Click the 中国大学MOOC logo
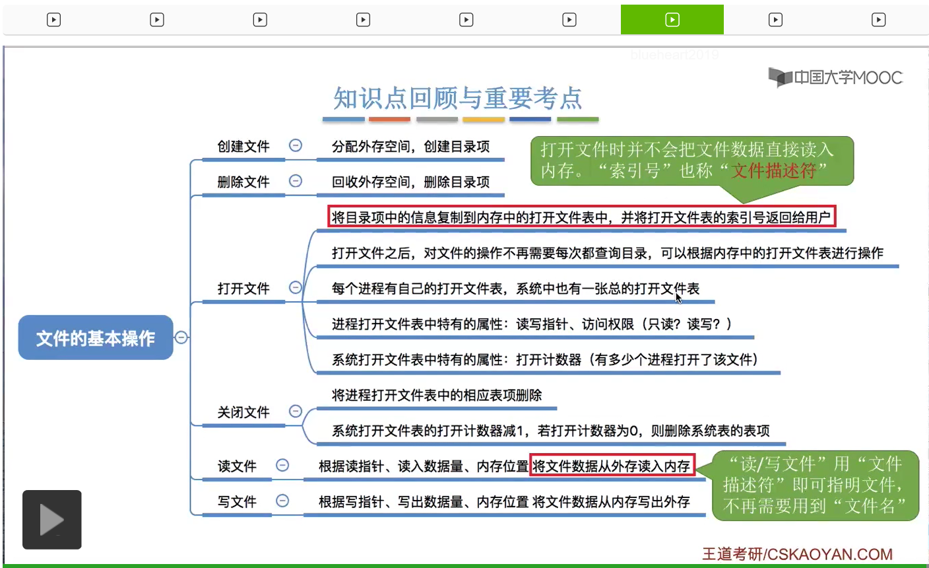Screen dimensions: 929x568 coord(835,77)
